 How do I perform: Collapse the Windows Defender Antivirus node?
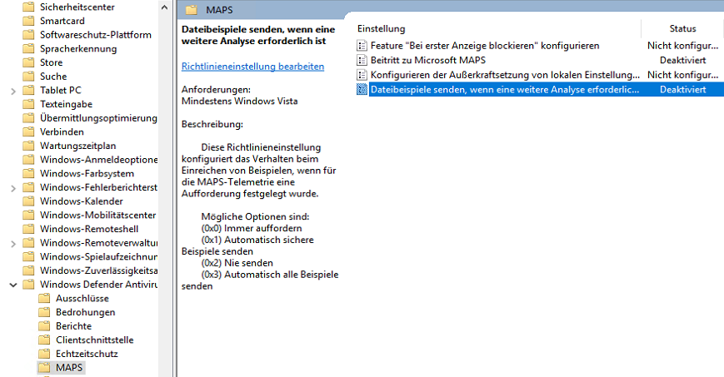(x=12, y=285)
